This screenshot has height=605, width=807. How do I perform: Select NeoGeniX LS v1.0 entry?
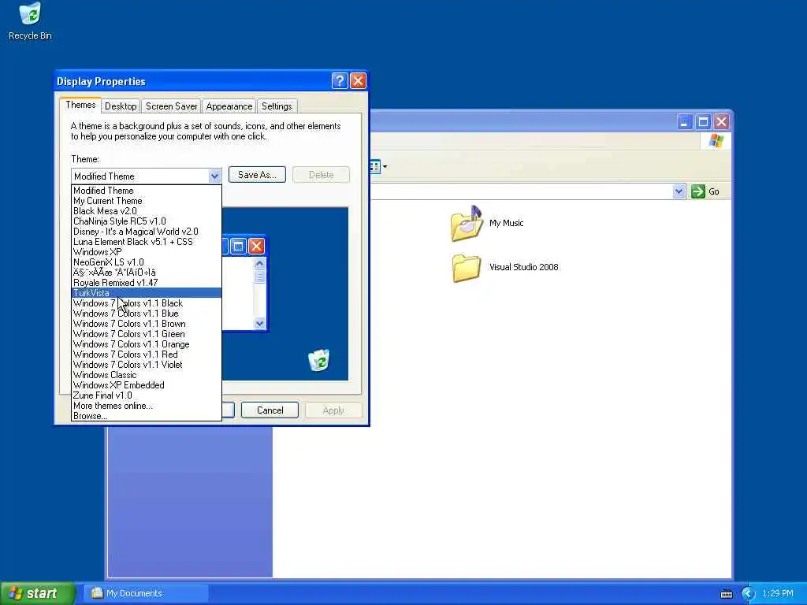146,262
